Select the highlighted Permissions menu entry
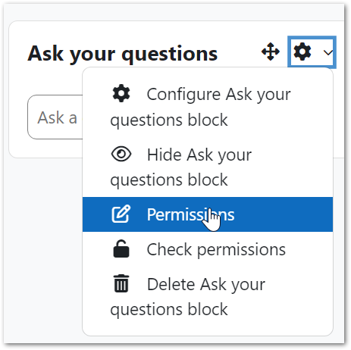Screen dimensions: 351x350 point(208,214)
